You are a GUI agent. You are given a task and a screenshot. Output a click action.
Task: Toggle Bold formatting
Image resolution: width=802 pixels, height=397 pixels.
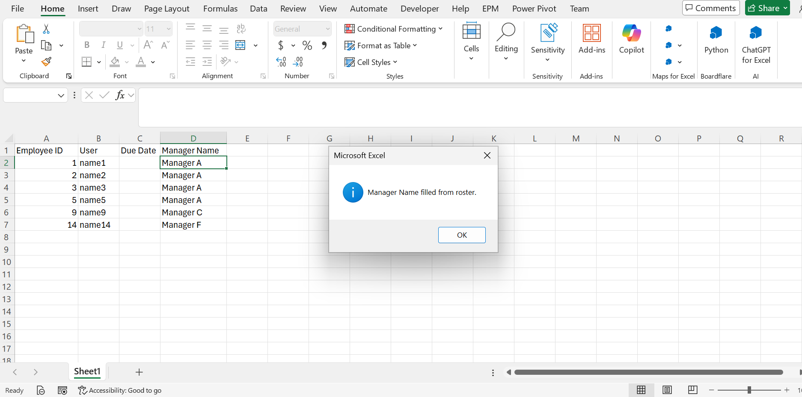tap(87, 45)
